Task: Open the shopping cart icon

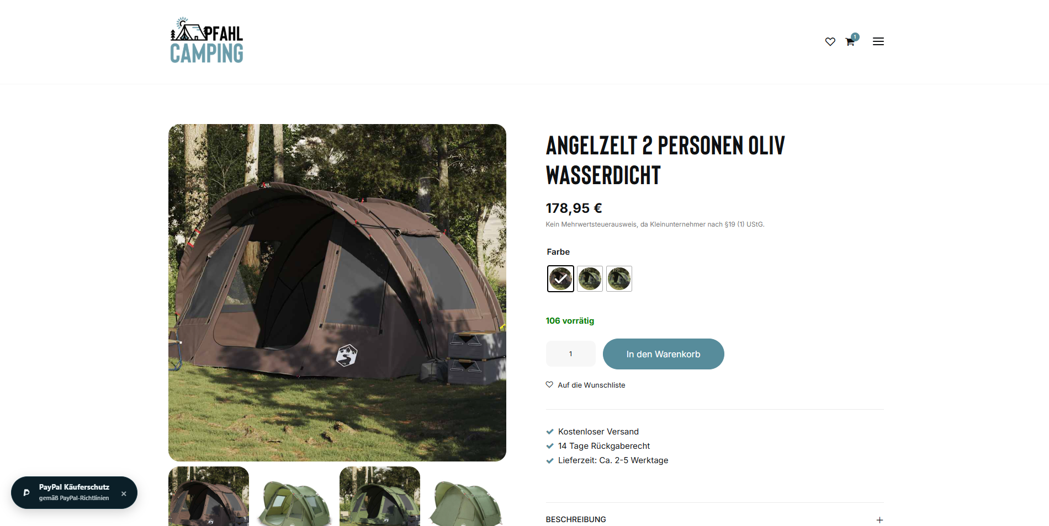Action: click(850, 41)
